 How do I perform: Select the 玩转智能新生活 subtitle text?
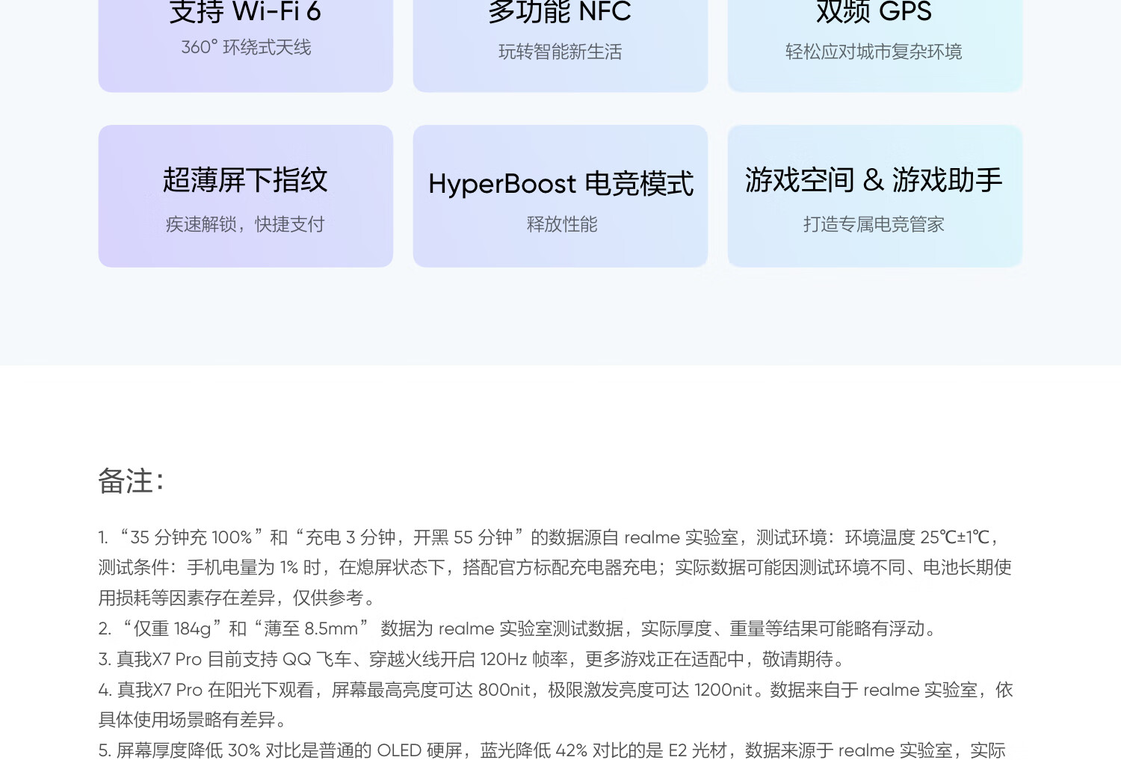coord(560,52)
